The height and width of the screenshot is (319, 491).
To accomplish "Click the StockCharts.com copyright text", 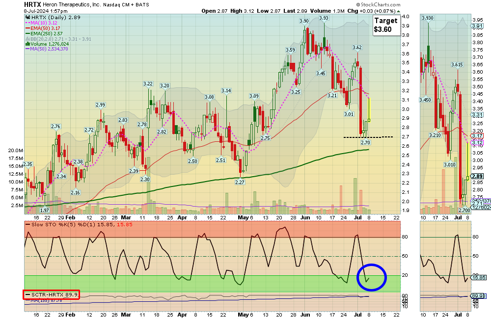I will coord(378,5).
